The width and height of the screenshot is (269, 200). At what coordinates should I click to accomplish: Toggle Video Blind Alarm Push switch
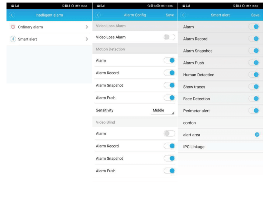(169, 171)
